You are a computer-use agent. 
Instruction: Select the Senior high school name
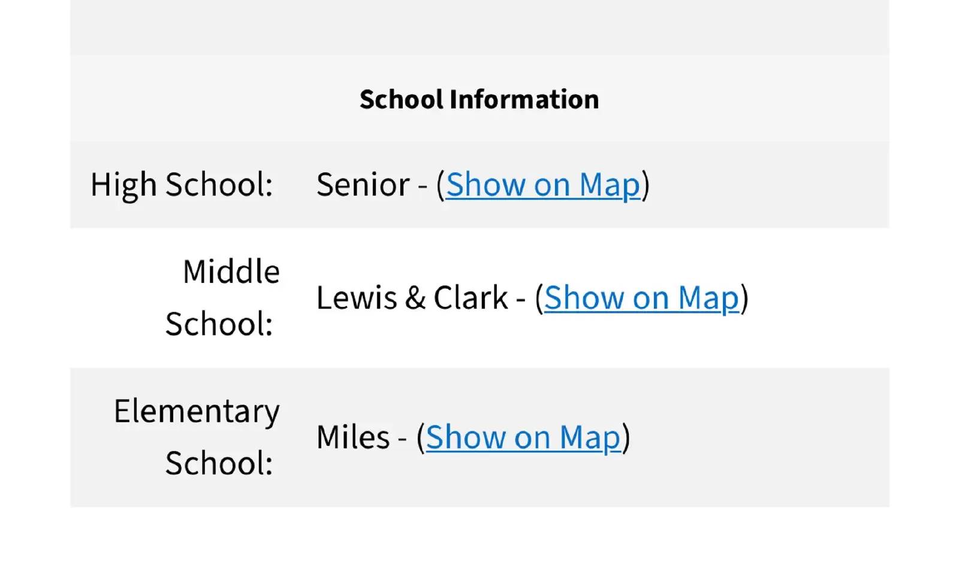pos(363,185)
